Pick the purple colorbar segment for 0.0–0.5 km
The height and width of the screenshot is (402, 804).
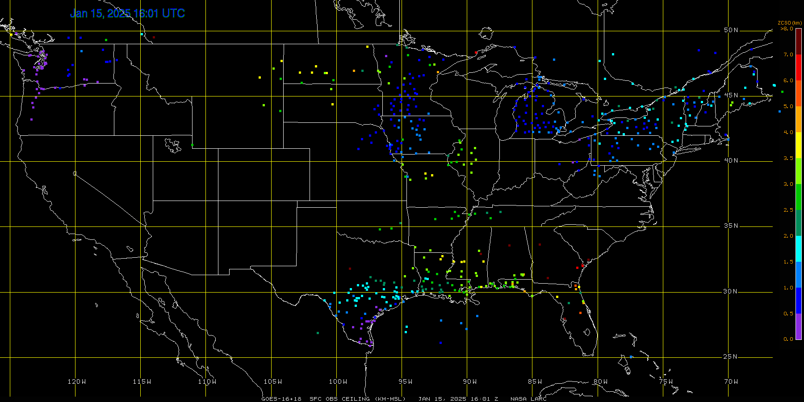799,327
